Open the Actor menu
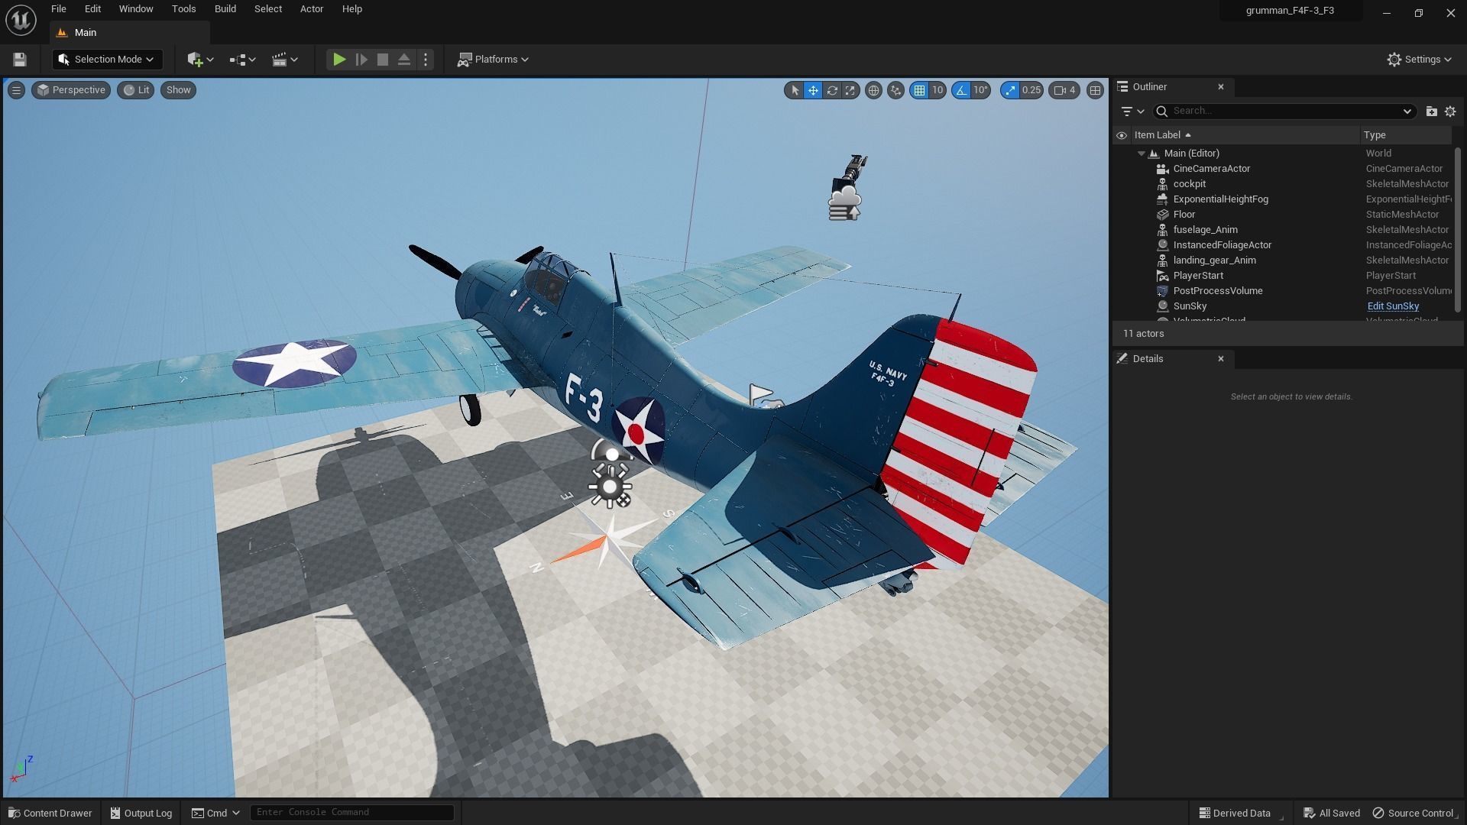 (x=312, y=9)
